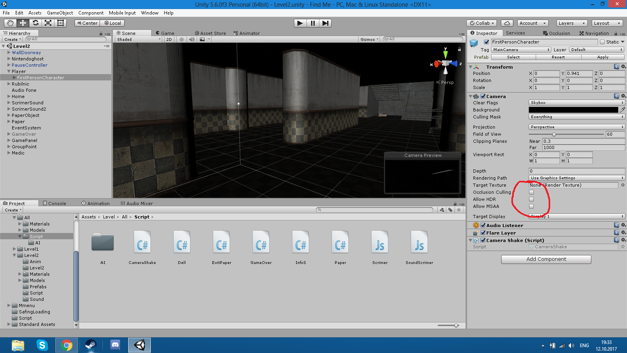Select the Rect transform tool
The height and width of the screenshot is (353, 627).
click(60, 23)
